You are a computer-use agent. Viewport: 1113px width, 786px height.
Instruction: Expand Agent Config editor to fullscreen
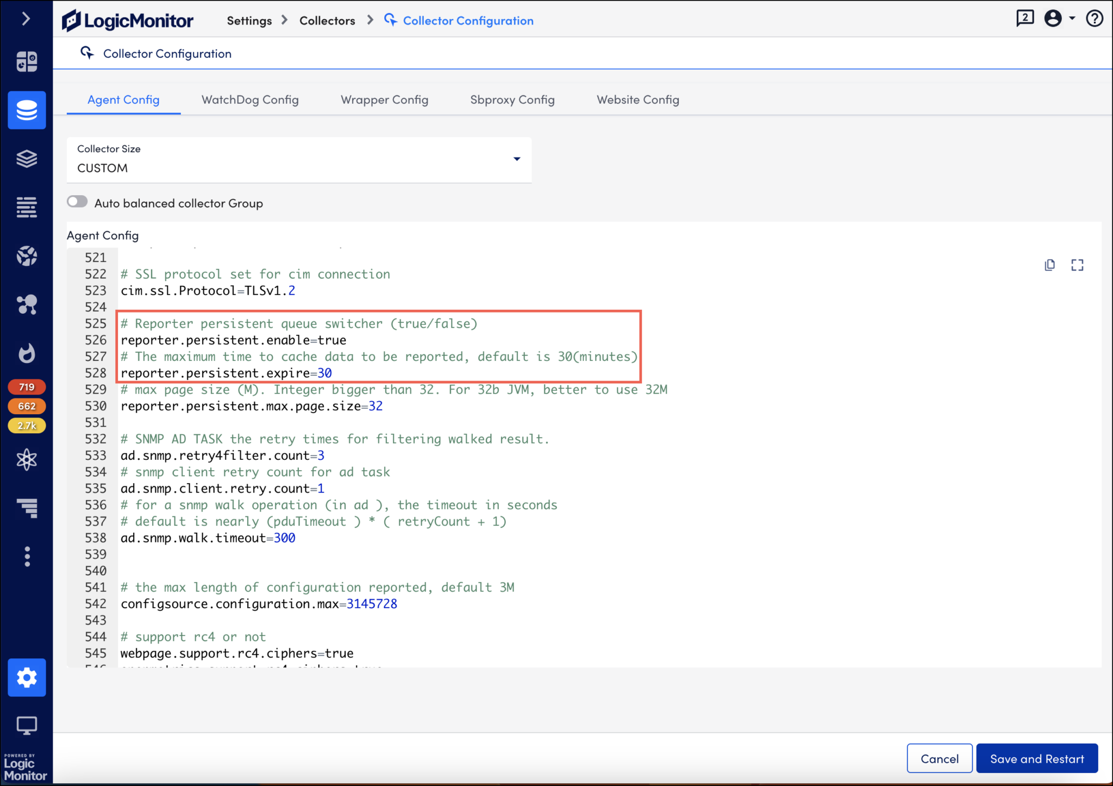click(1078, 265)
